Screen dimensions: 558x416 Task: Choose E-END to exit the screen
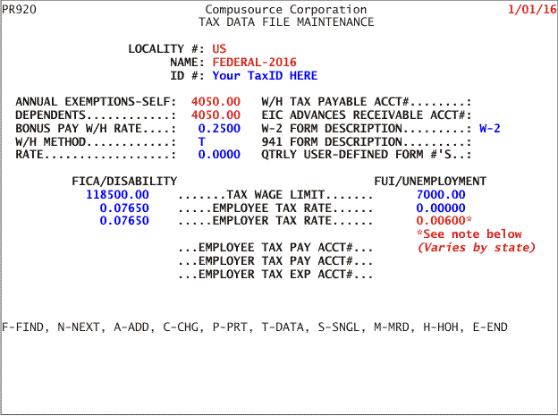490,327
